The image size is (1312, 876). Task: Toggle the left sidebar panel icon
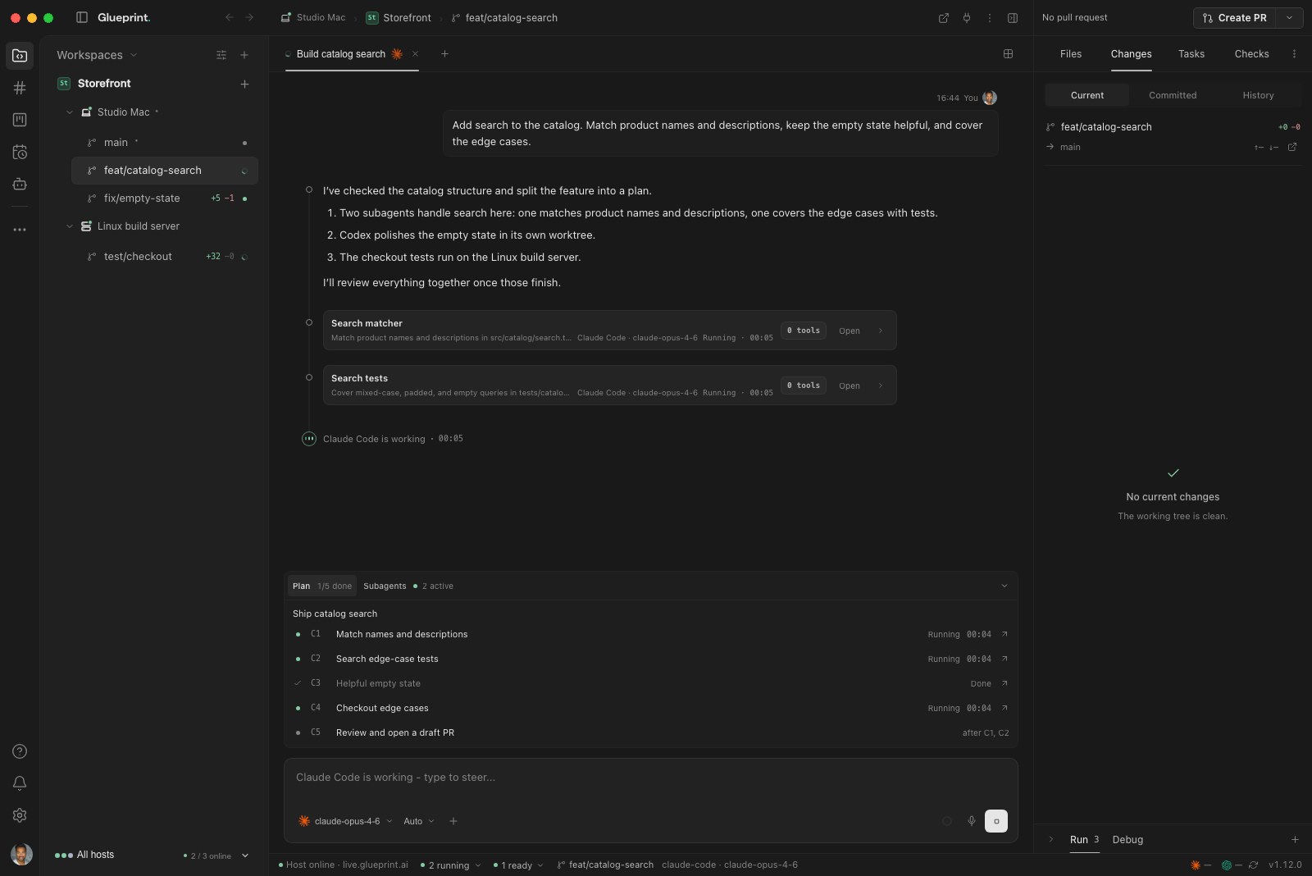tap(82, 17)
